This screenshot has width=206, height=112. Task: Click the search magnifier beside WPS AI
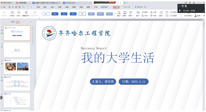145,7
